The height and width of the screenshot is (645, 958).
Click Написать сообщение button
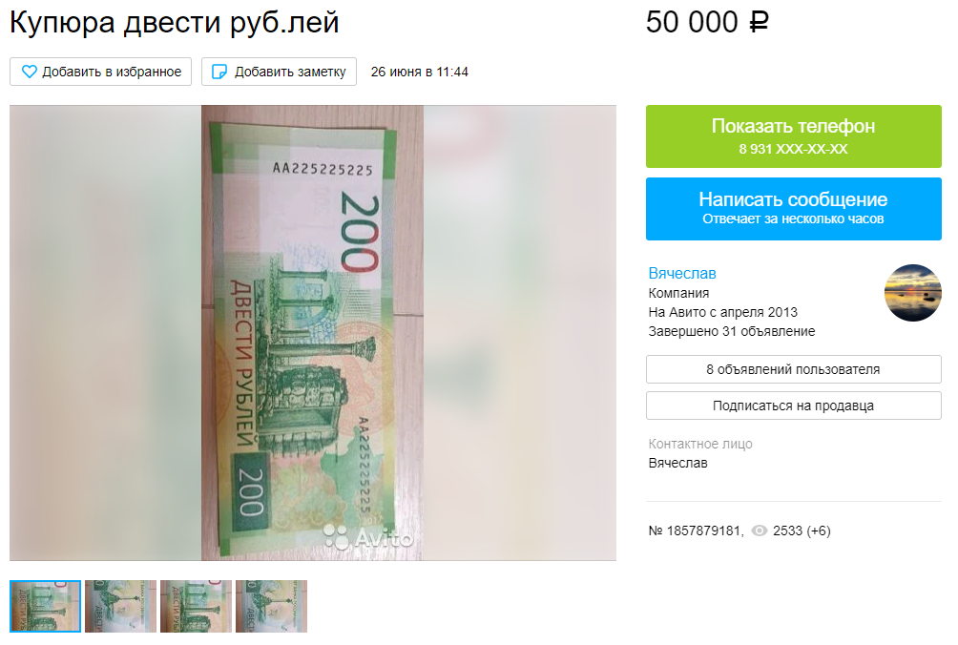(794, 209)
